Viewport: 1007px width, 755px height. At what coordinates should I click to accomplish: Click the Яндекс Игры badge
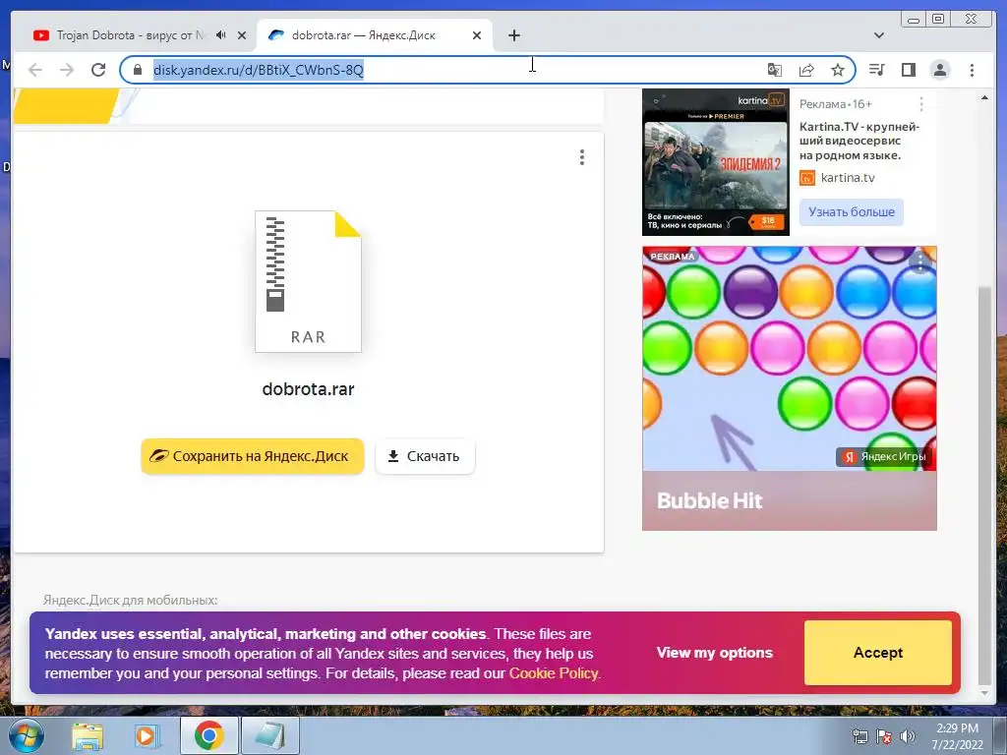(886, 456)
